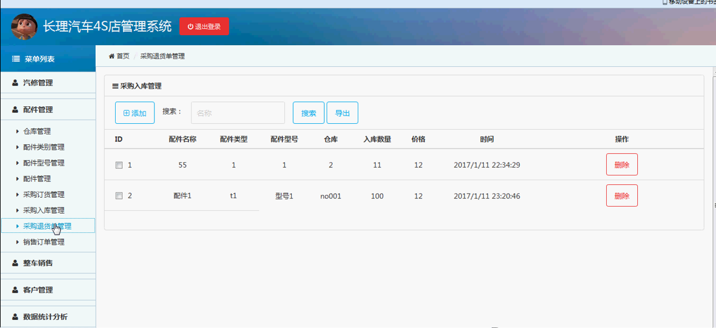Image resolution: width=716 pixels, height=328 pixels.
Task: Click the 仓库 column header
Action: click(x=331, y=140)
